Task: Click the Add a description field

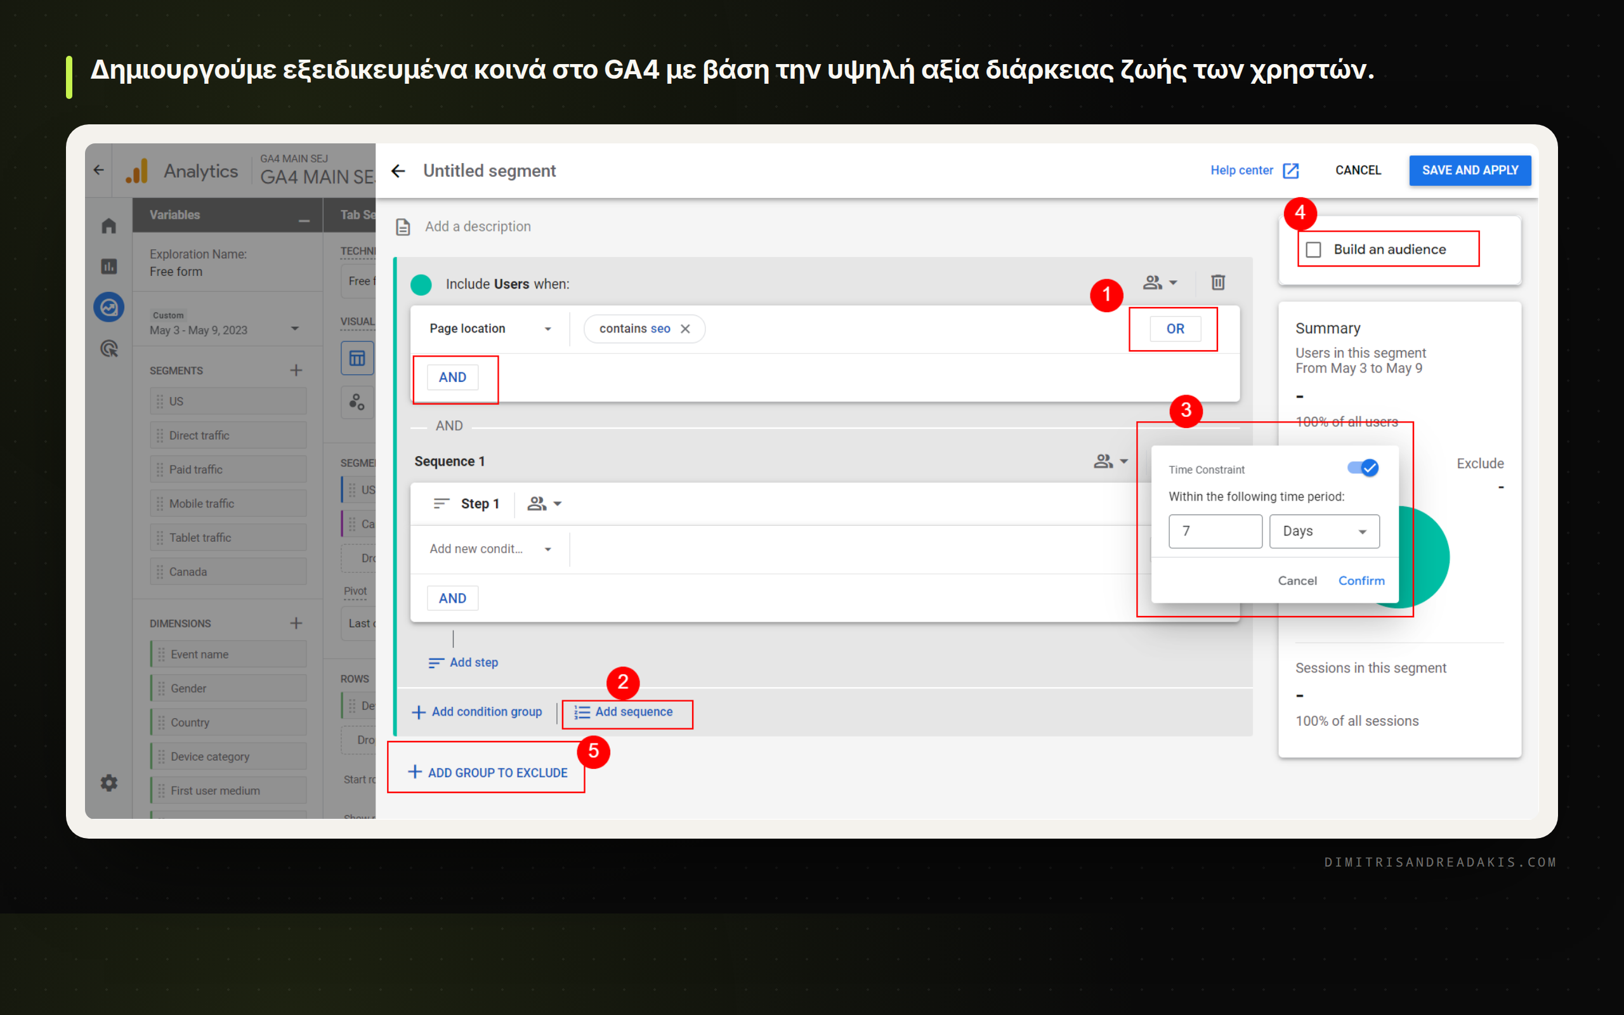Action: (478, 227)
